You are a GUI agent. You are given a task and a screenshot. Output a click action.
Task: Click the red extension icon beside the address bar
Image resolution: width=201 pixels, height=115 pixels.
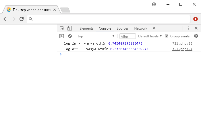[x=196, y=19]
